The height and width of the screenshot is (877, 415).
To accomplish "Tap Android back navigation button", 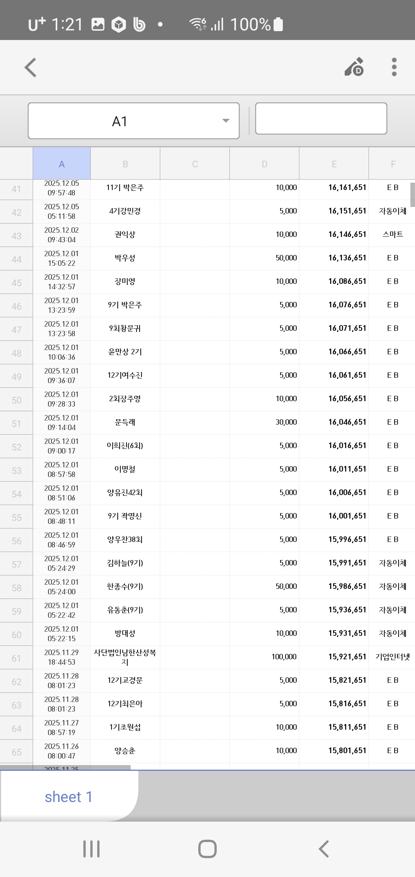I will coord(324,849).
